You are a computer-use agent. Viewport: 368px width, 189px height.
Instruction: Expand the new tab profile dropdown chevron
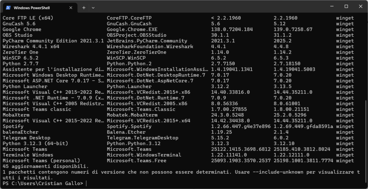coord(93,7)
